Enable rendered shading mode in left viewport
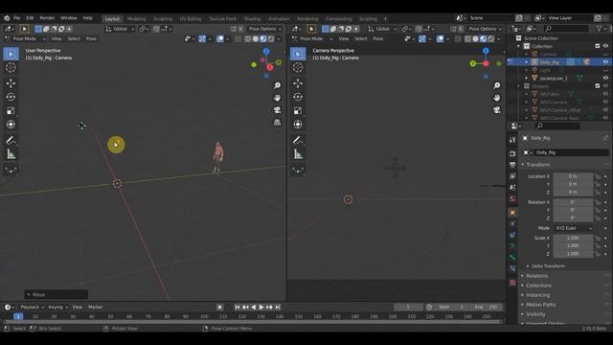The width and height of the screenshot is (613, 345). click(x=271, y=38)
